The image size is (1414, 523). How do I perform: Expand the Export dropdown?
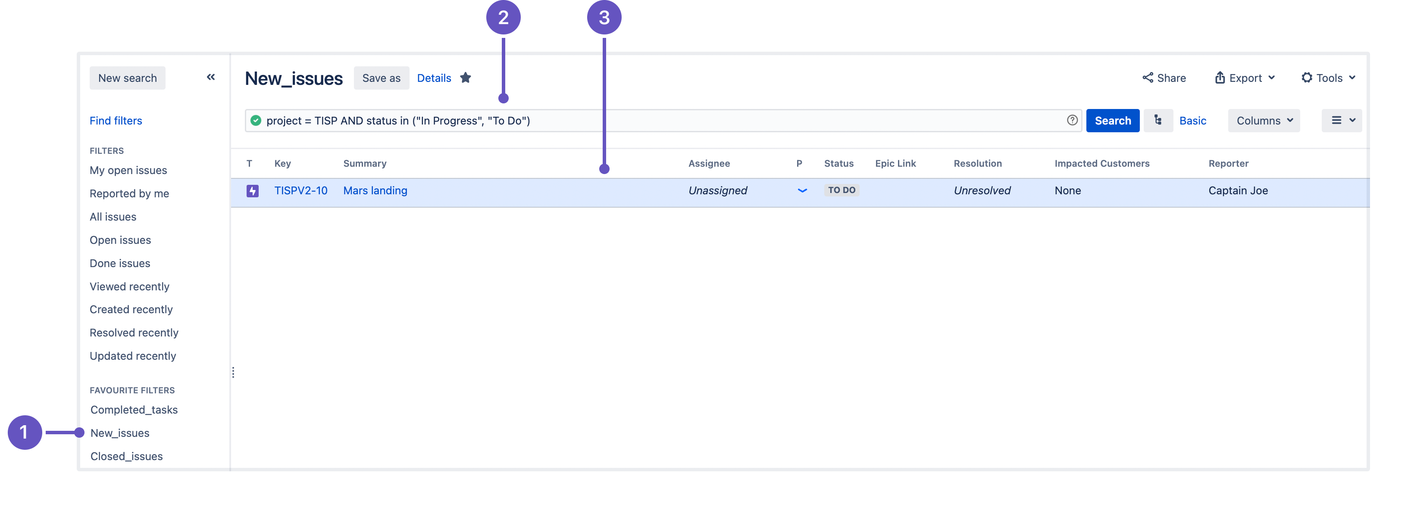[x=1245, y=78]
